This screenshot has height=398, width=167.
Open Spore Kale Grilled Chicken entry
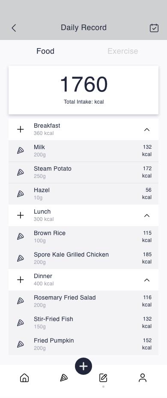tap(83, 258)
